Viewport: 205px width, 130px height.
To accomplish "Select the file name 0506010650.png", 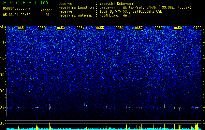I will click(17, 8).
